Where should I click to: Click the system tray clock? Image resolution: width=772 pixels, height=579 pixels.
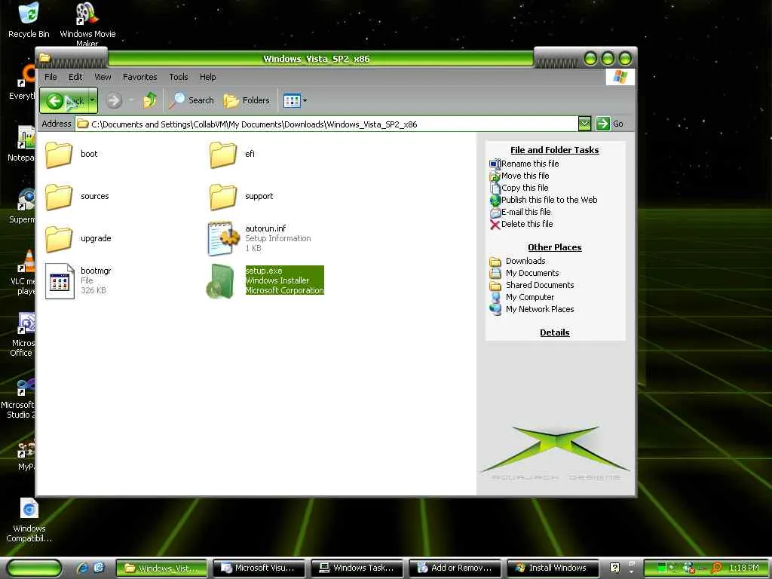click(x=743, y=568)
